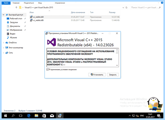
Task: Select the vc_redist.x86 file
Action: (x=75, y=20)
